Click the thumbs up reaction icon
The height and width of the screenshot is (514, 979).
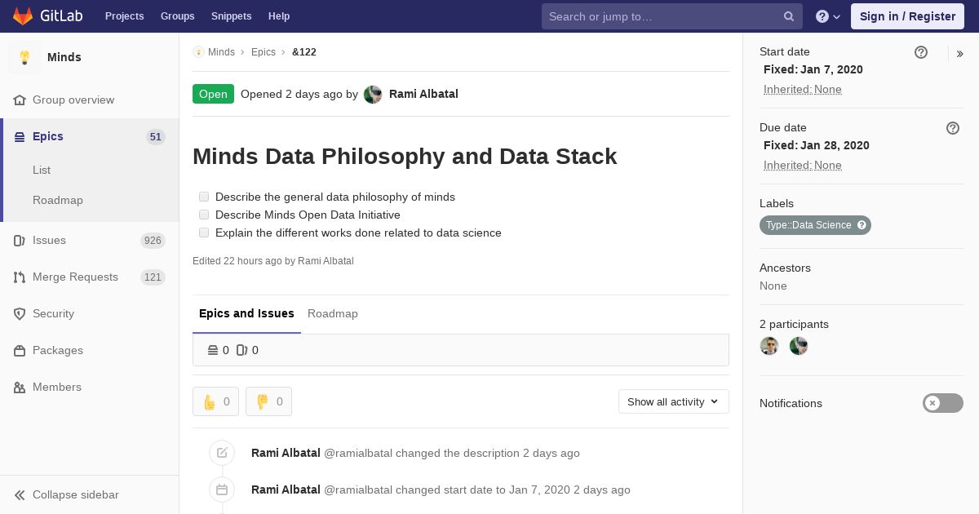coord(210,401)
